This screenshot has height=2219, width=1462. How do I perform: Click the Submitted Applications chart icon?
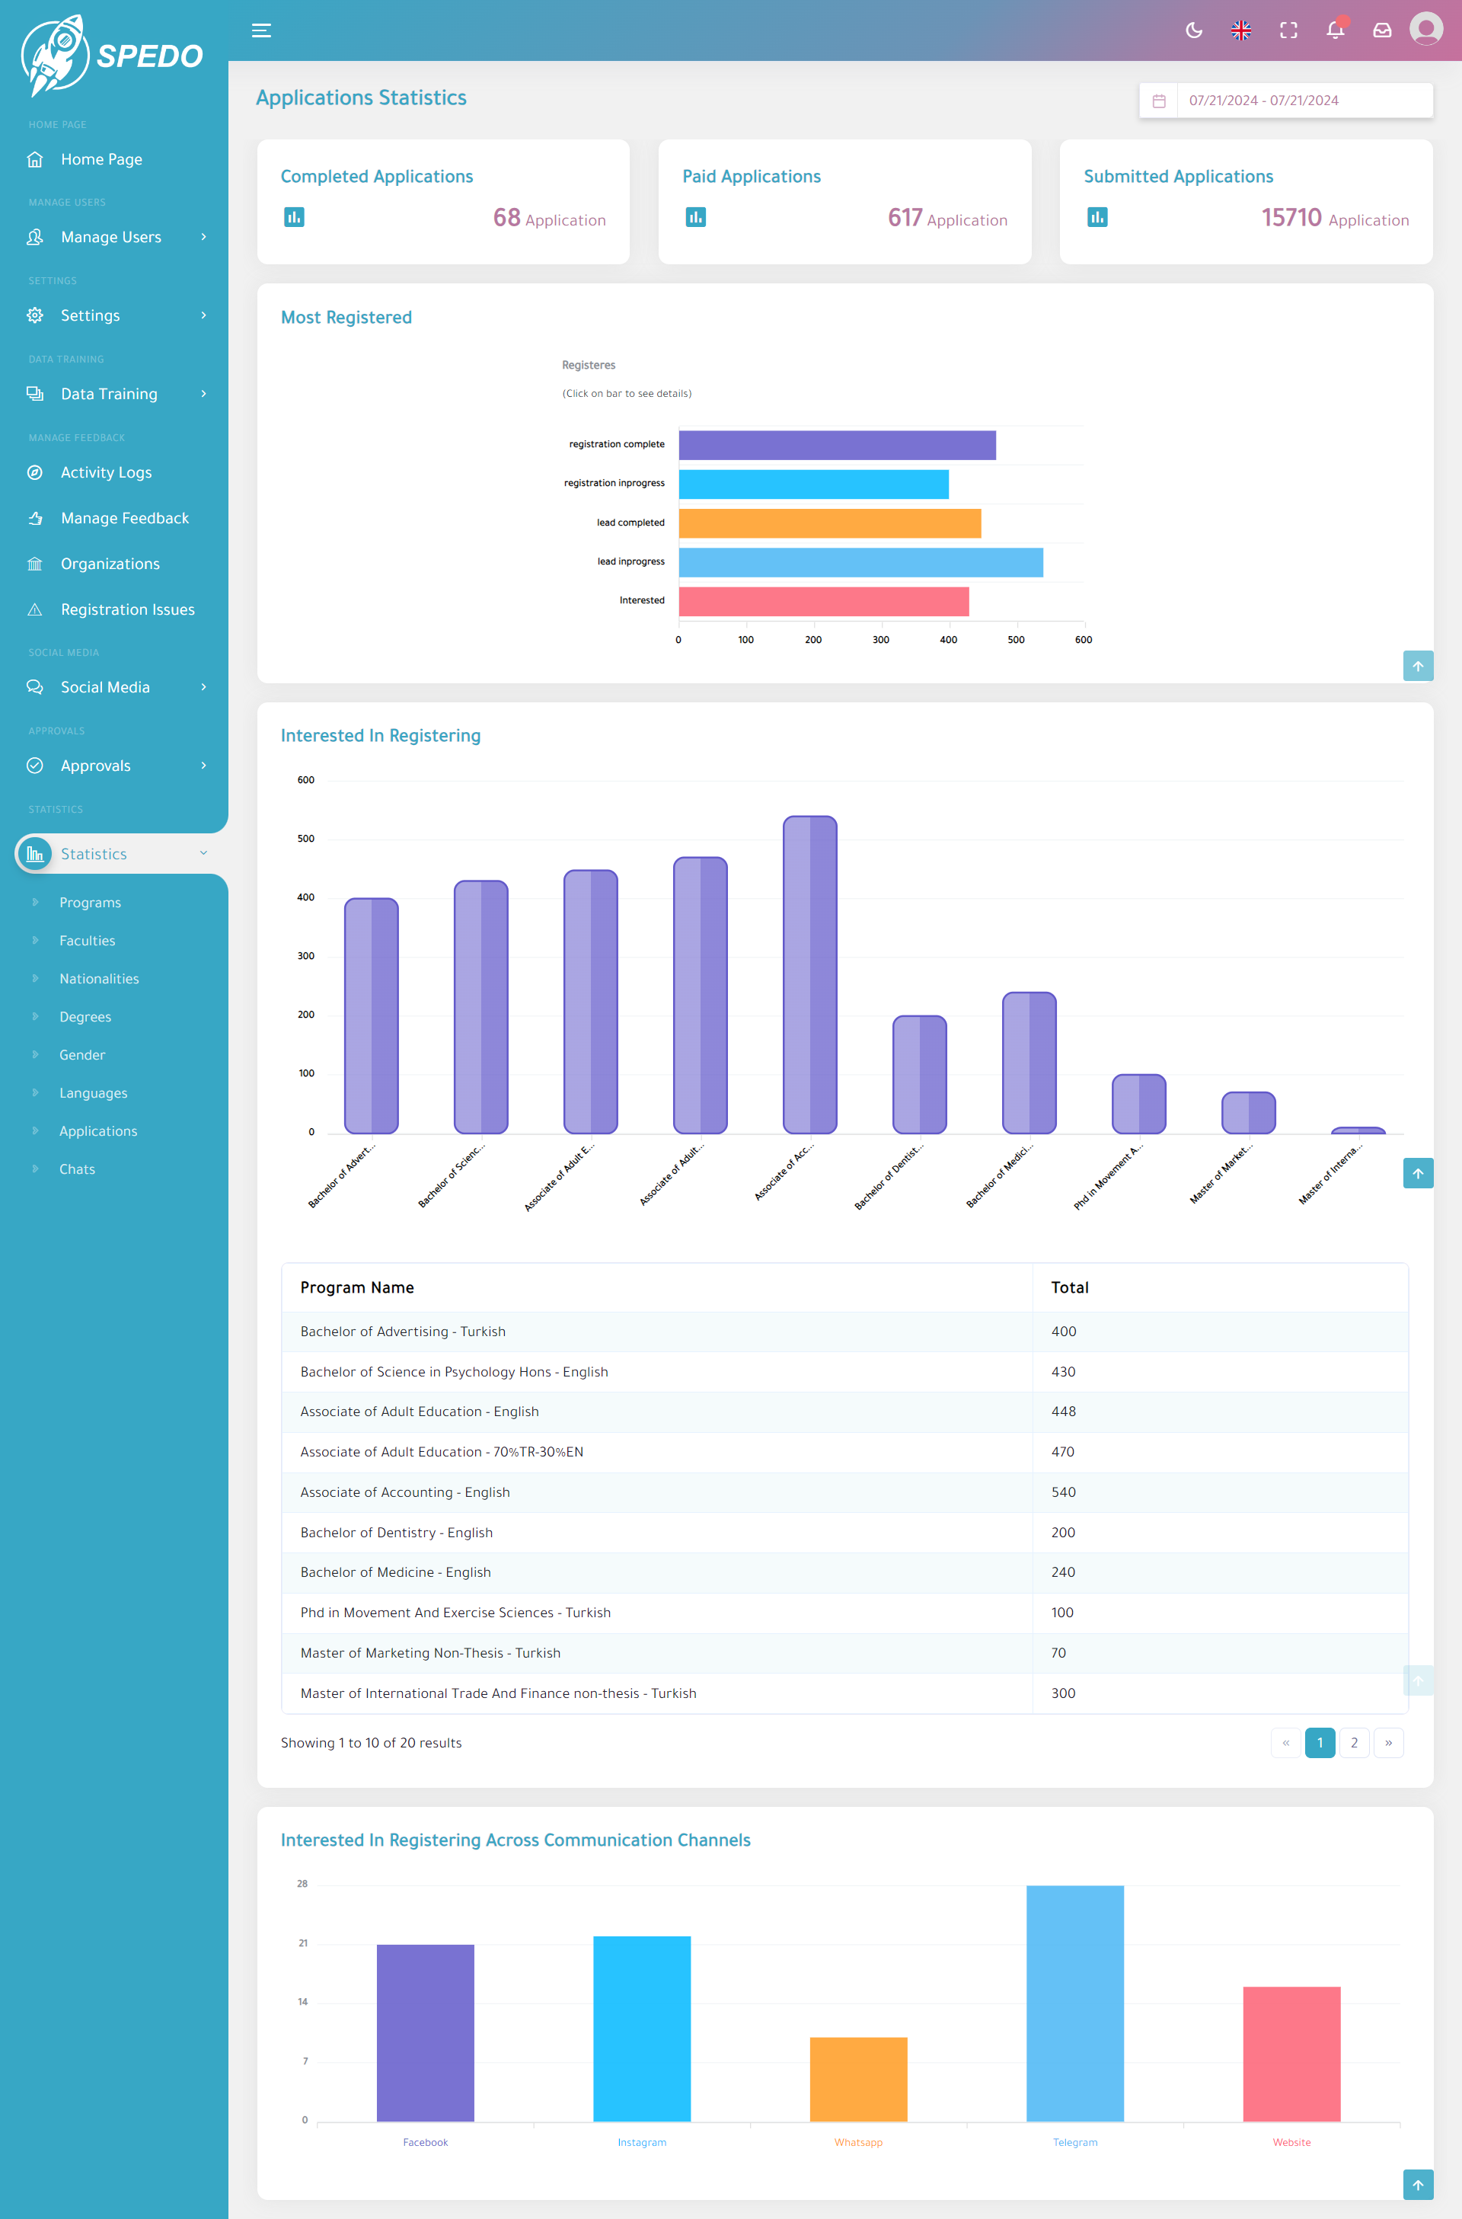[1096, 217]
